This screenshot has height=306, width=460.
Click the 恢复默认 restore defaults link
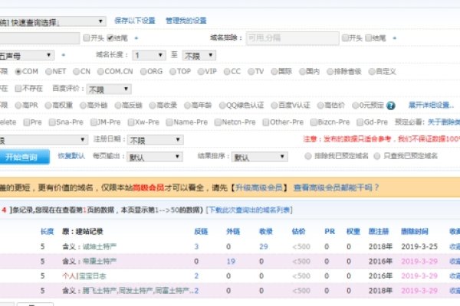(x=71, y=156)
